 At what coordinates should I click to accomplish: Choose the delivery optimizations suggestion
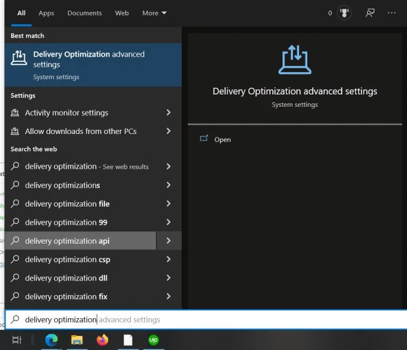80,185
